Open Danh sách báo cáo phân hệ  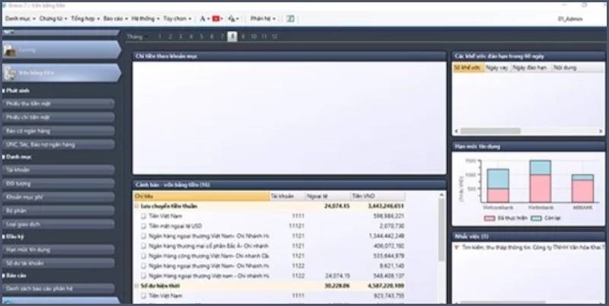point(59,288)
